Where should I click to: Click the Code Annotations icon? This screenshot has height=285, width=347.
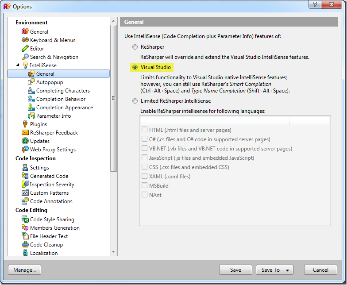tap(25, 201)
